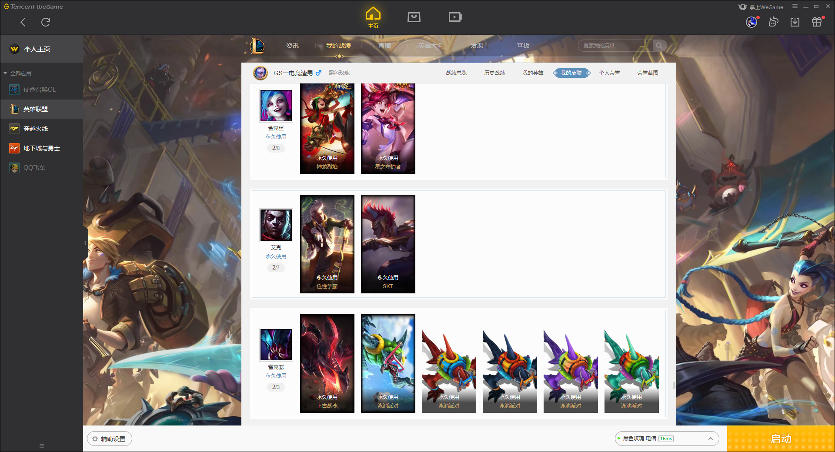This screenshot has height=452, width=835.
Task: Open the hamburger main menu icon
Action: tap(795, 7)
